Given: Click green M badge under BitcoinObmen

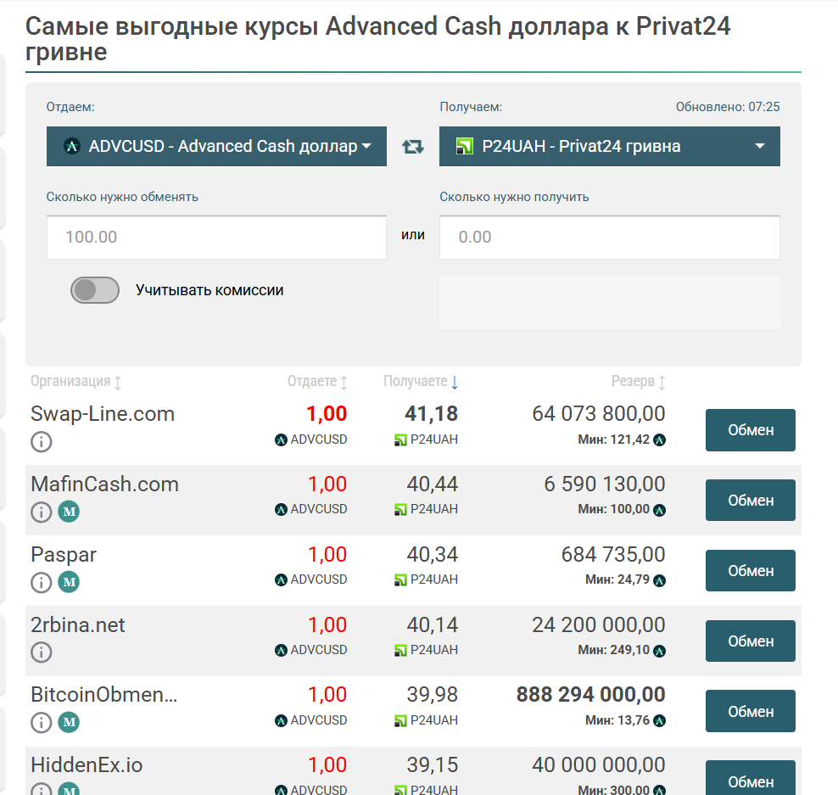Looking at the screenshot, I should (69, 723).
